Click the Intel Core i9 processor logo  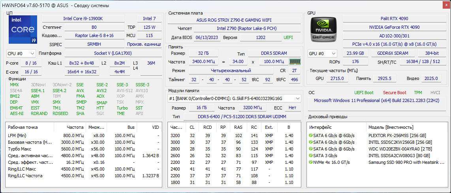pos(23,30)
